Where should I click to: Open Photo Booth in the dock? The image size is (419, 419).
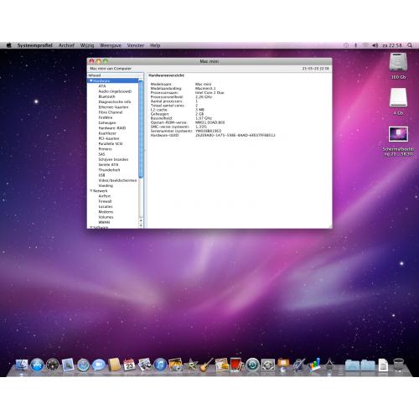click(x=237, y=365)
